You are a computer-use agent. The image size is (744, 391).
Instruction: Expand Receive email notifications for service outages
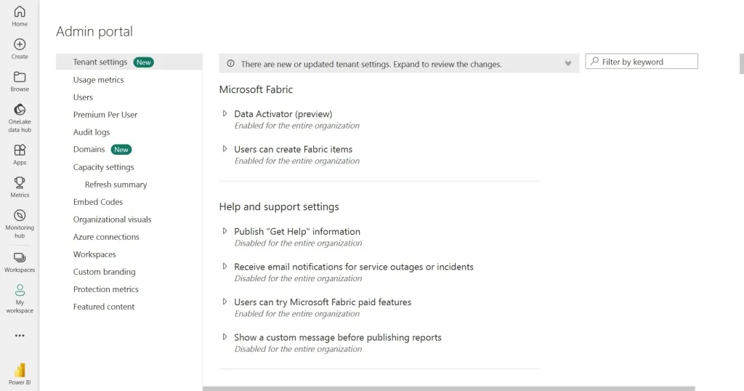[x=225, y=266]
